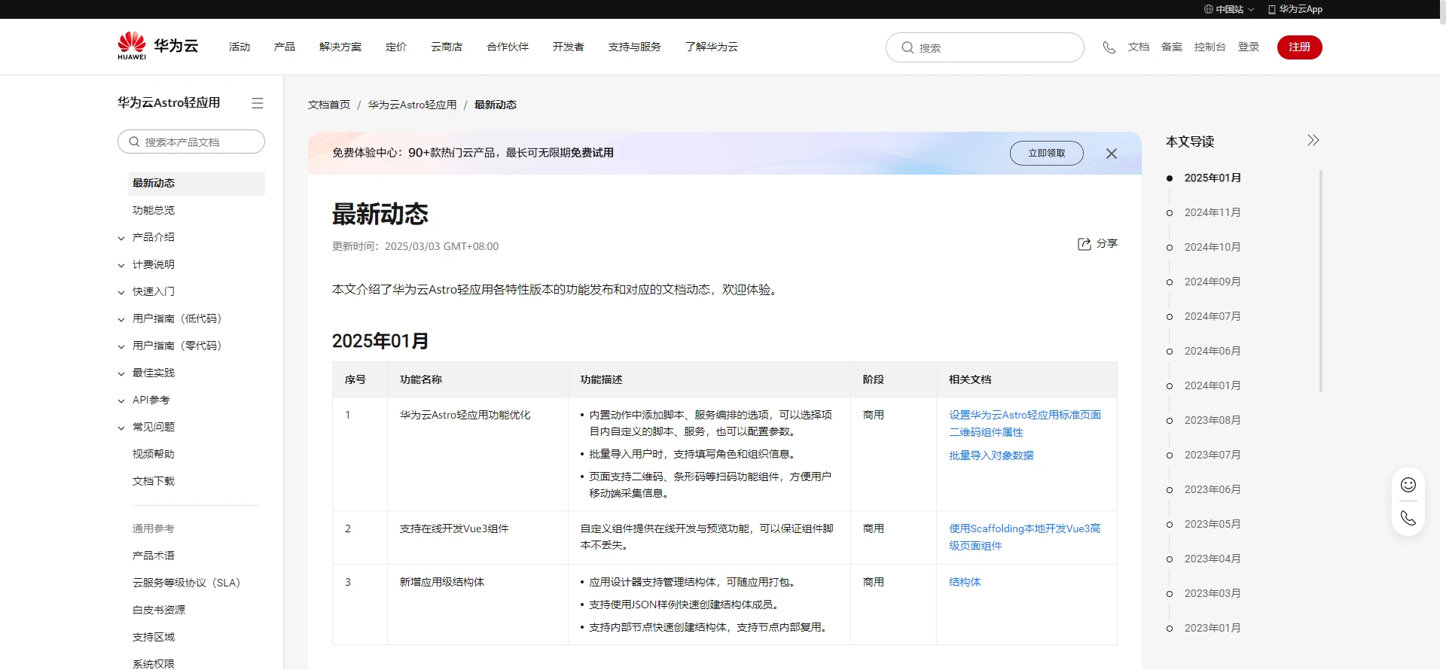Click the guide panel scrollbar
Screen dimensions: 1446x670
click(1321, 281)
